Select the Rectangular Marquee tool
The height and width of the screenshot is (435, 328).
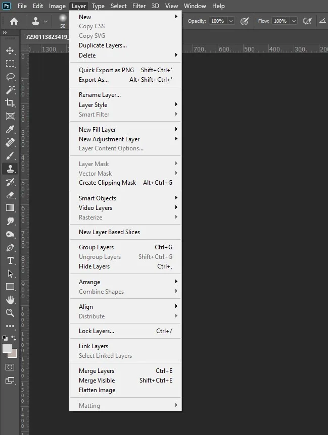pyautogui.click(x=10, y=64)
